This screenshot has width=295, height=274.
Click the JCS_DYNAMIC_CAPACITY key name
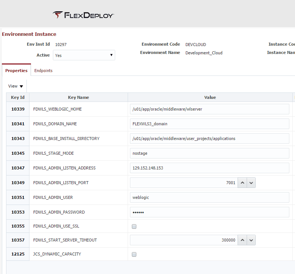point(57,254)
